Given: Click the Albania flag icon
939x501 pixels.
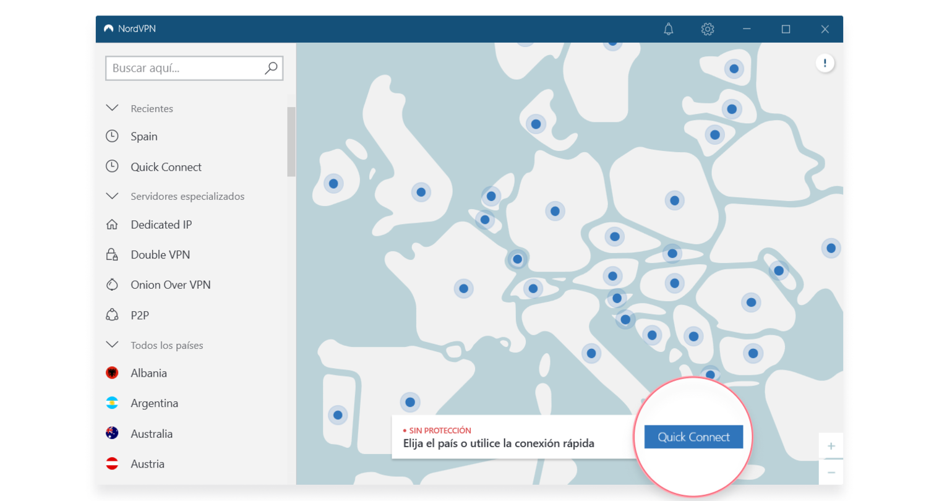Looking at the screenshot, I should tap(112, 373).
